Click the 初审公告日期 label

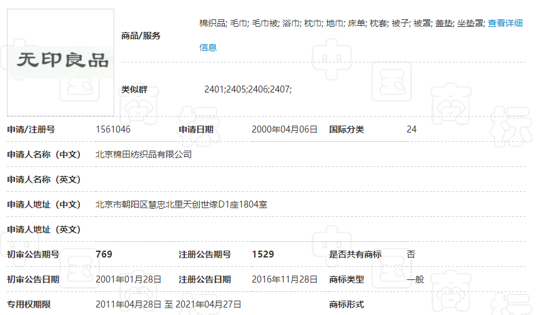pyautogui.click(x=33, y=279)
